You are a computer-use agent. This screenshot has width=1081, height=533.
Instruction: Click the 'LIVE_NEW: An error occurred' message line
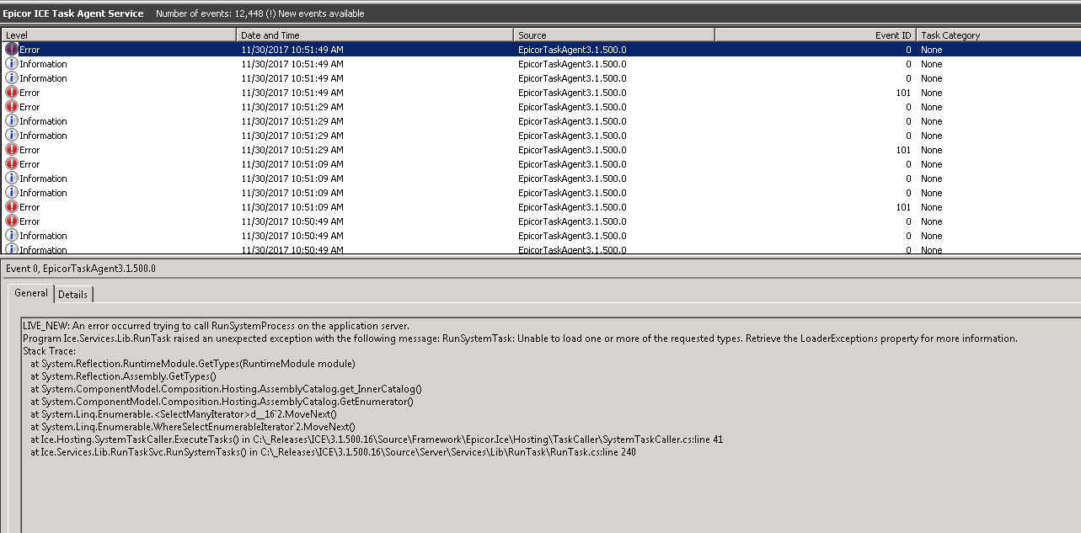(216, 326)
